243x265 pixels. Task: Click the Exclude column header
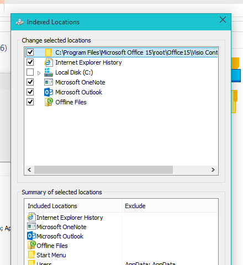[x=170, y=206]
